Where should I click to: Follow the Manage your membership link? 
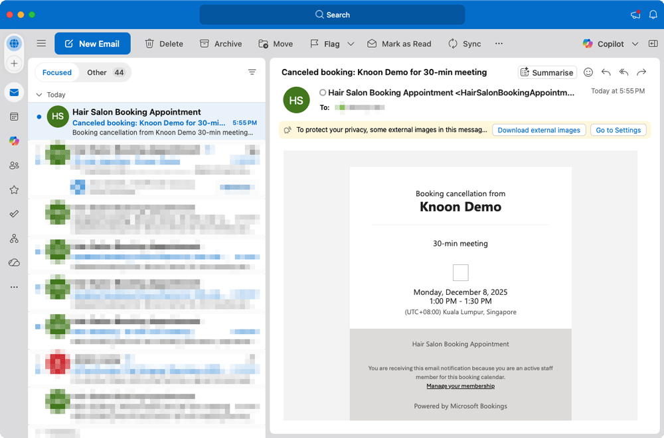pos(460,386)
